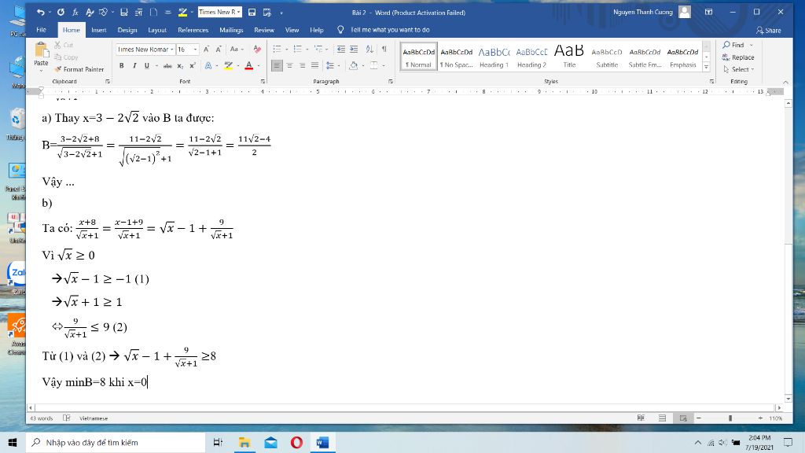Apply superscript formatting

pyautogui.click(x=193, y=66)
